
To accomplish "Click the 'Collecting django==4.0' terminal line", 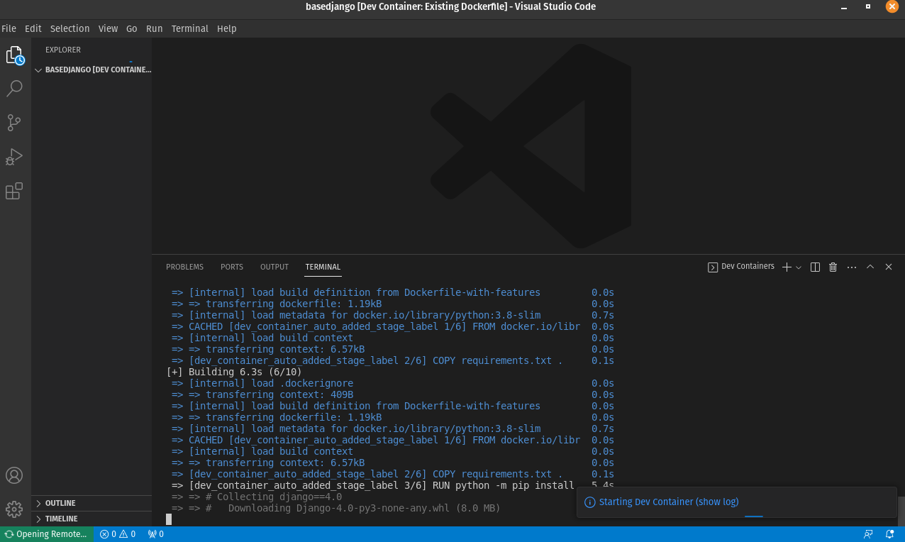I will [x=257, y=497].
